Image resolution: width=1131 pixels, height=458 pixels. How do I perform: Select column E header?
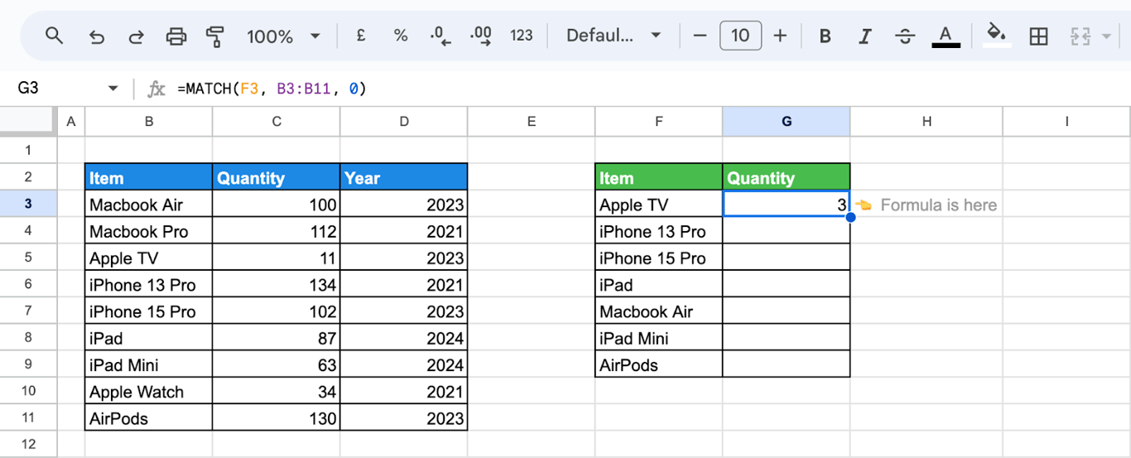click(x=532, y=122)
